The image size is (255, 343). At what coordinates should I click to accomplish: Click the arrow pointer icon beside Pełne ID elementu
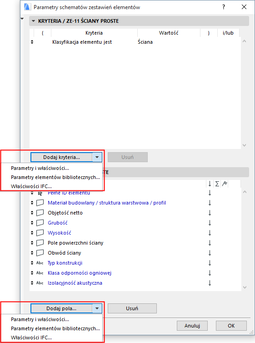[x=40, y=194]
